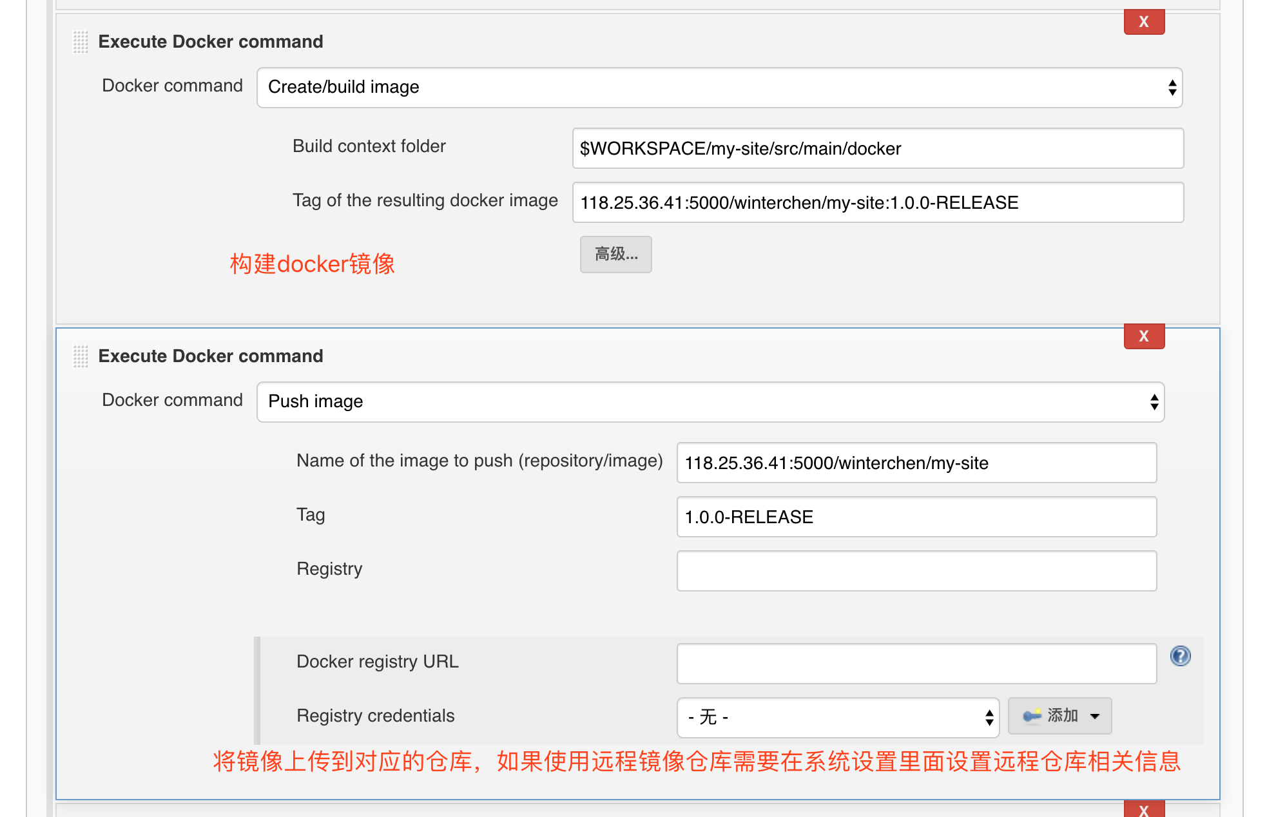Remove the partially visible step at bottom
The width and height of the screenshot is (1267, 817).
tap(1143, 810)
